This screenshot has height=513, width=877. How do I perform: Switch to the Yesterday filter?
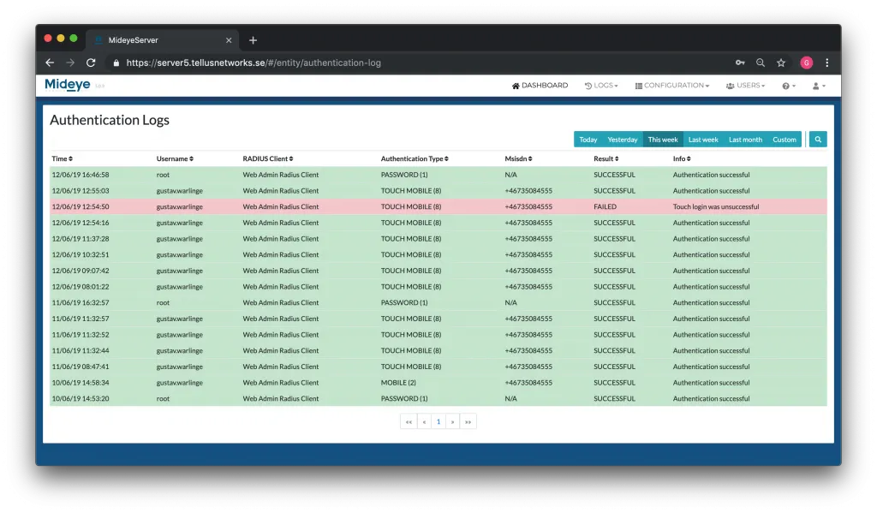point(622,138)
